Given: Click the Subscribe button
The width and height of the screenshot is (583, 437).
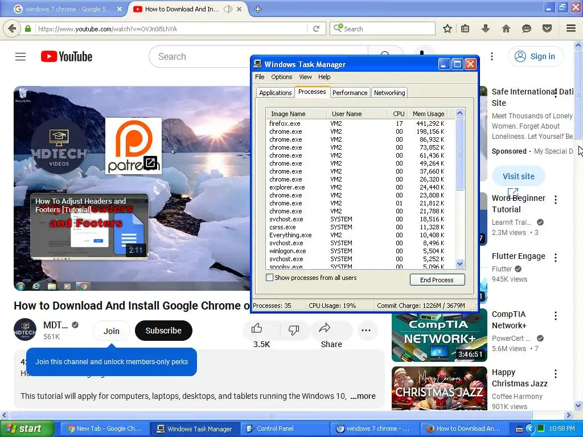Looking at the screenshot, I should coord(163,331).
